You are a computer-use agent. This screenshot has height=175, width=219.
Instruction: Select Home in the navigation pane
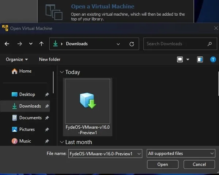pos(22,71)
